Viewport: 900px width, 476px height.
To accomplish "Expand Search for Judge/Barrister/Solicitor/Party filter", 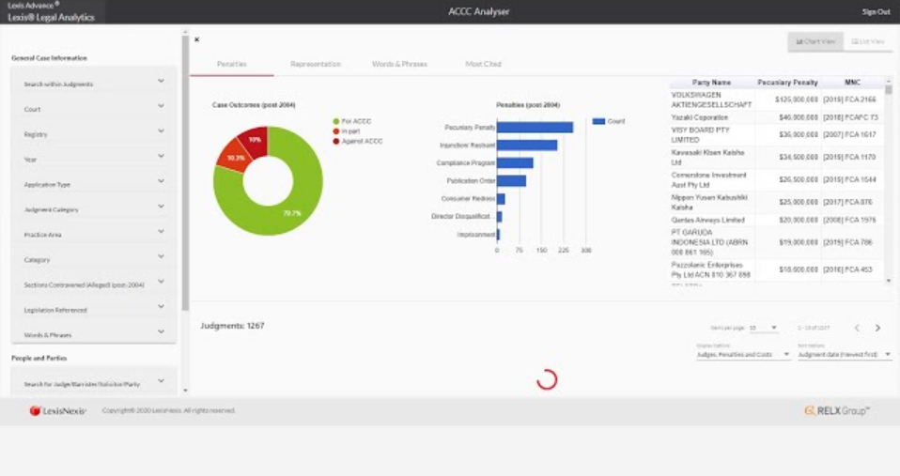I will pos(94,384).
